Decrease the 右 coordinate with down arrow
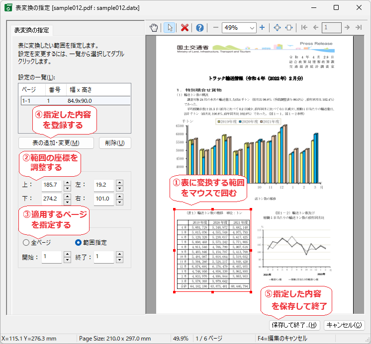 119,202
